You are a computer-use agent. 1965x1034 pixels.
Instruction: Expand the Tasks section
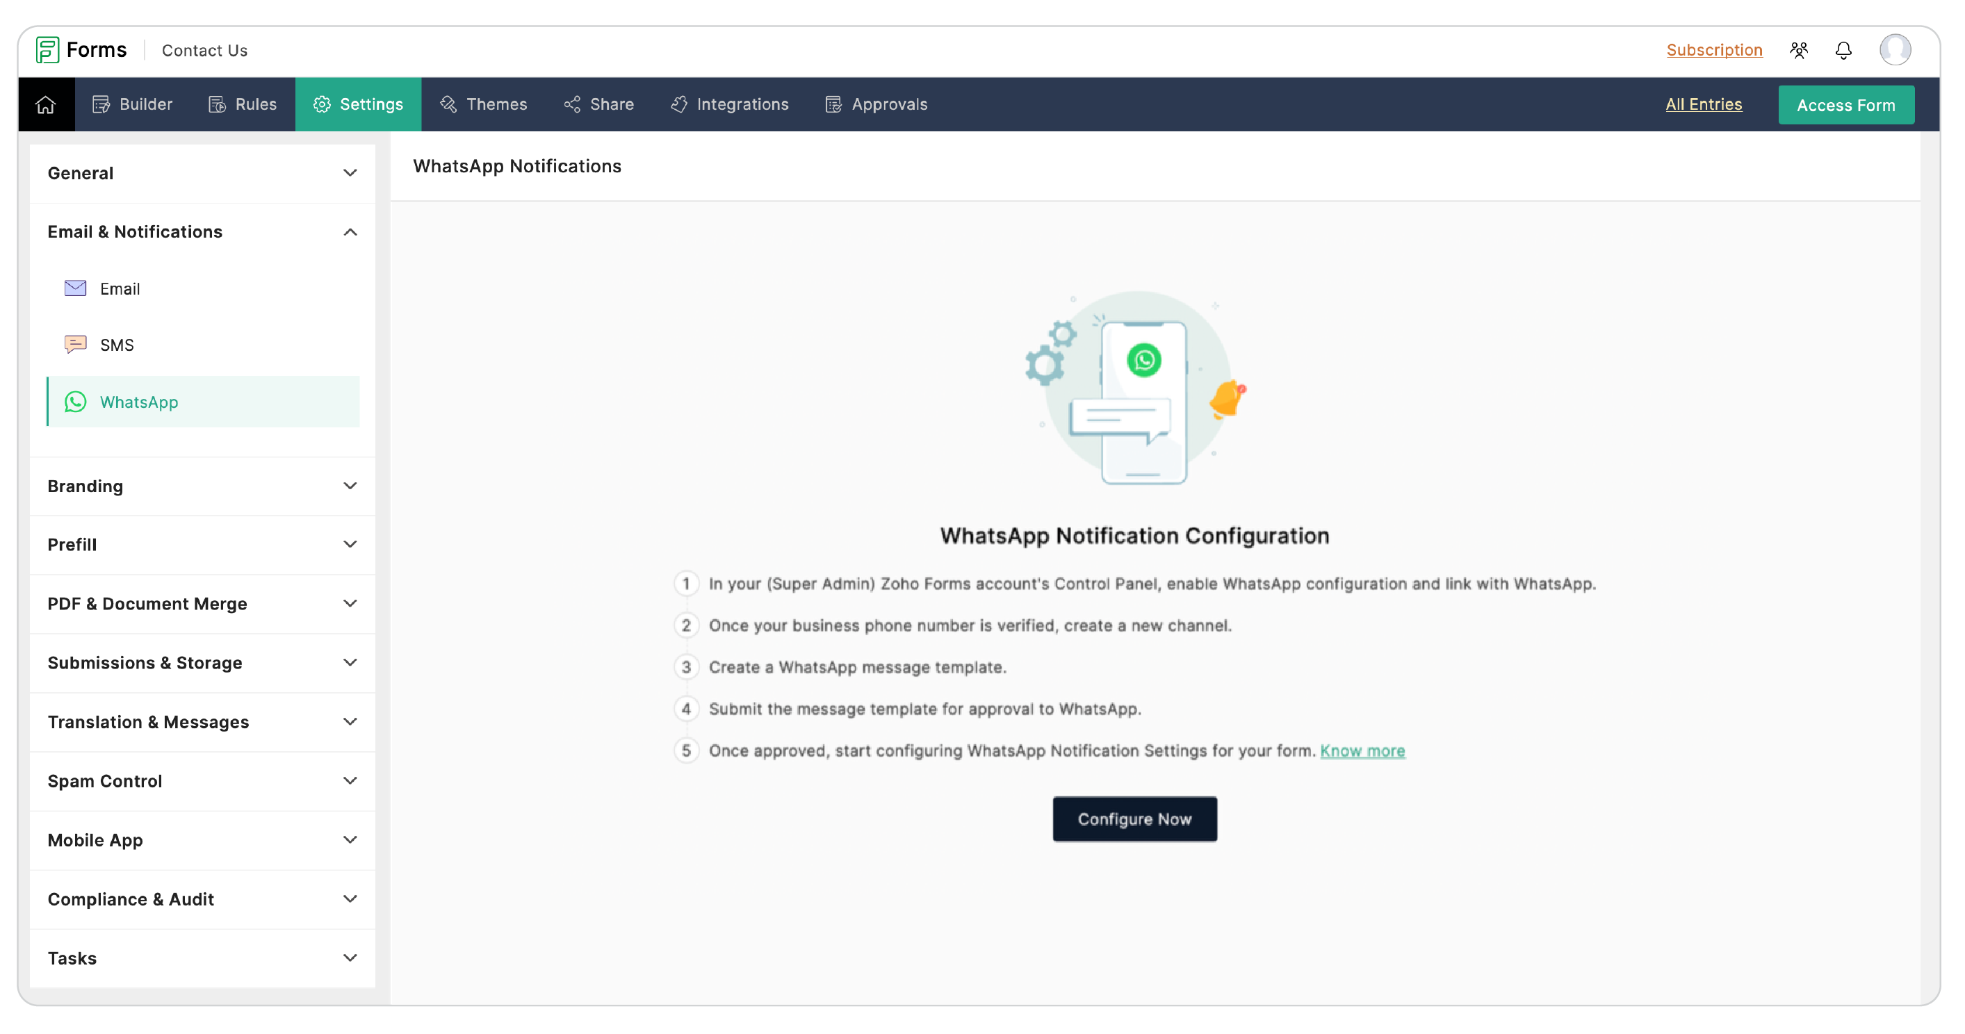click(x=202, y=959)
